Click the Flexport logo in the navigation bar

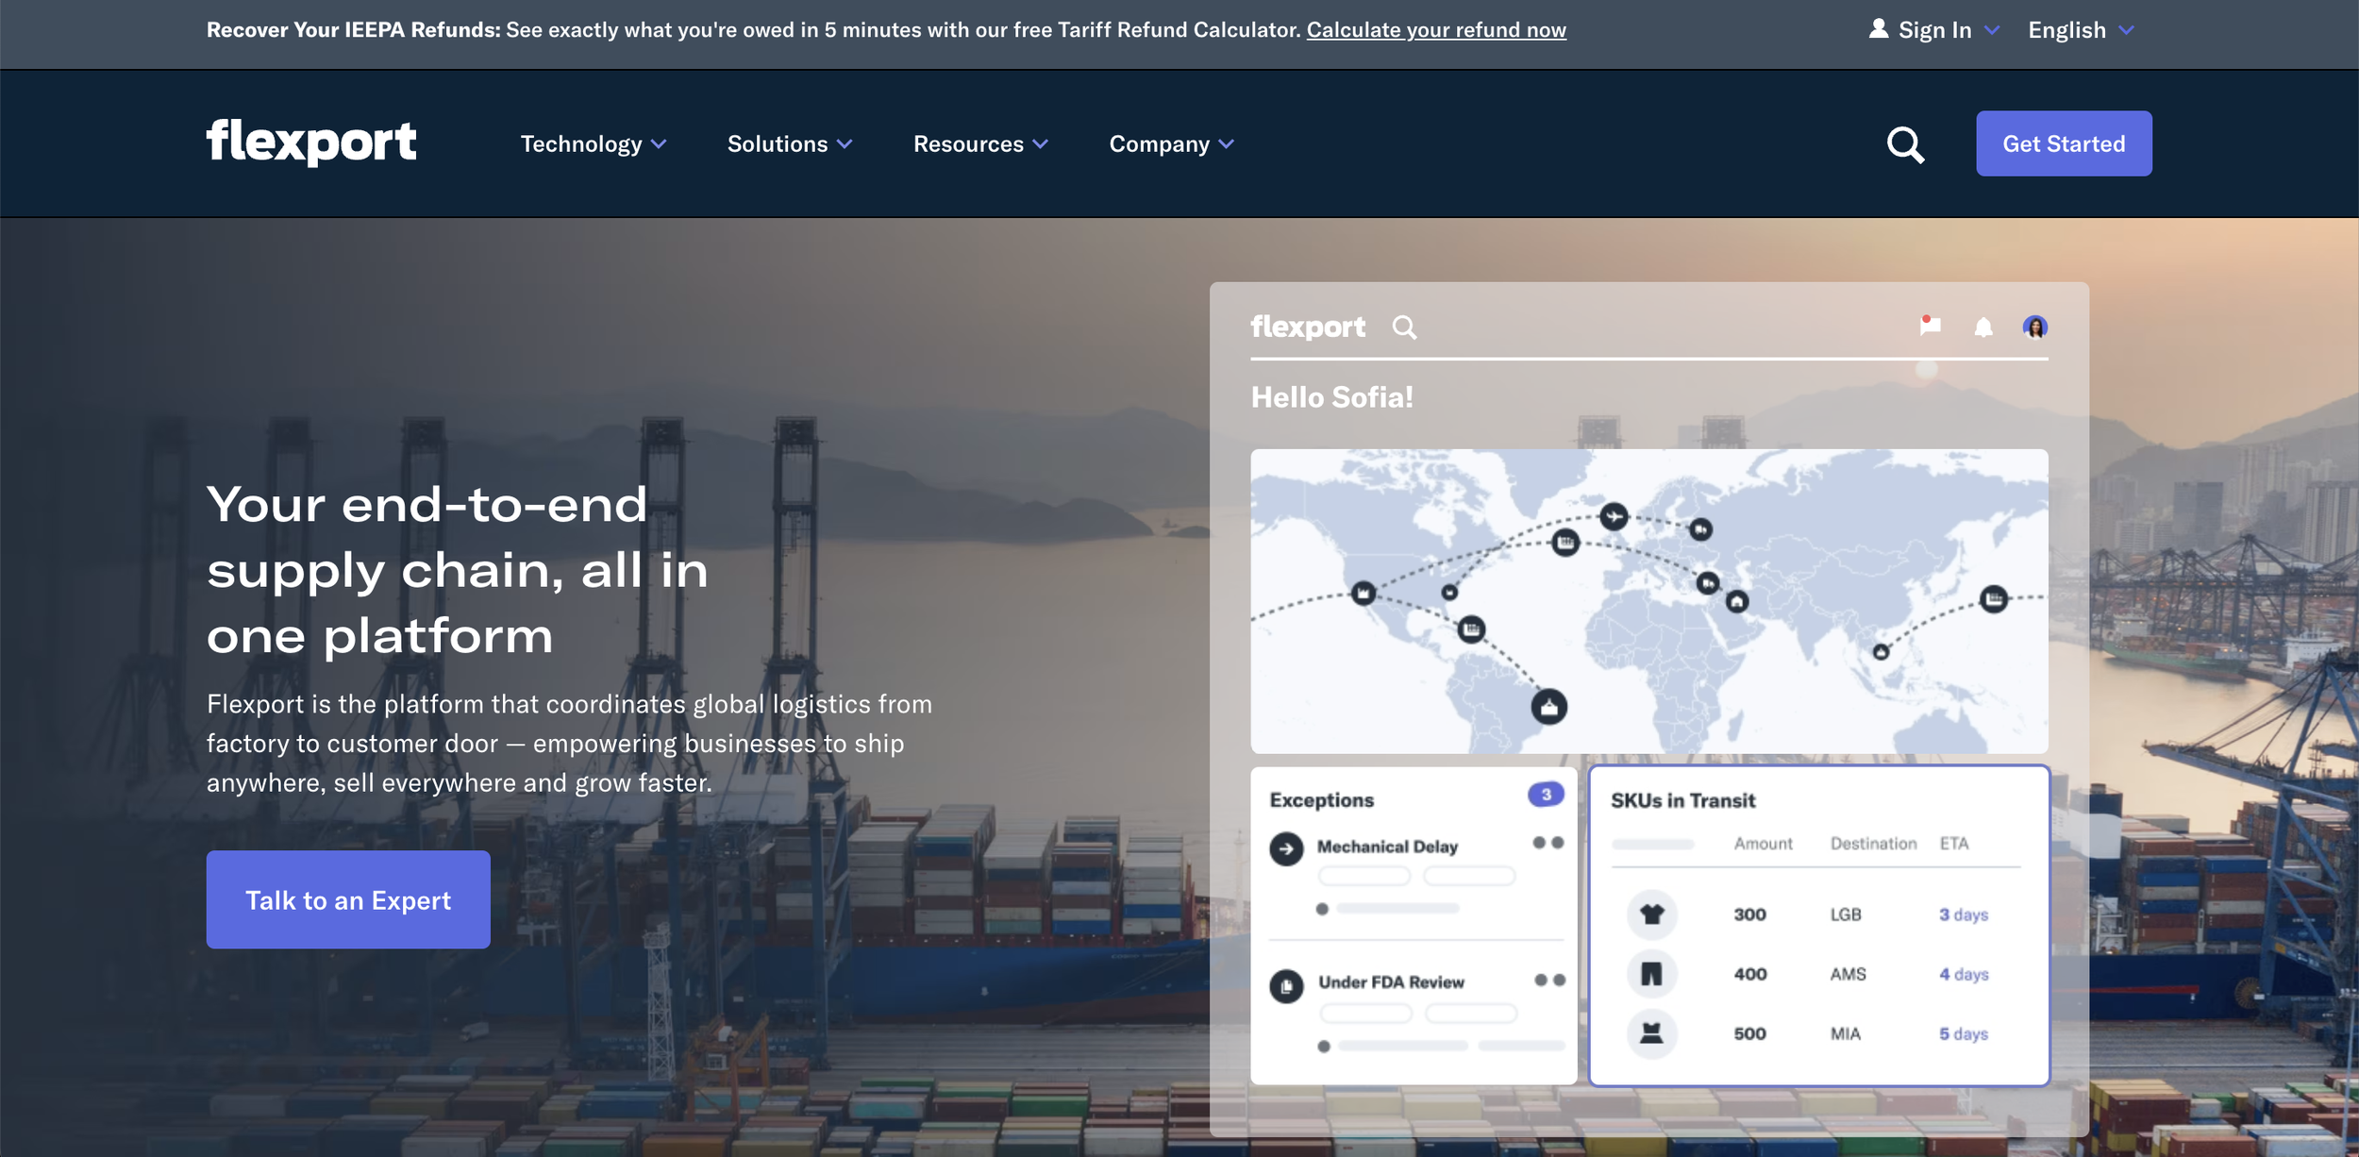(311, 143)
